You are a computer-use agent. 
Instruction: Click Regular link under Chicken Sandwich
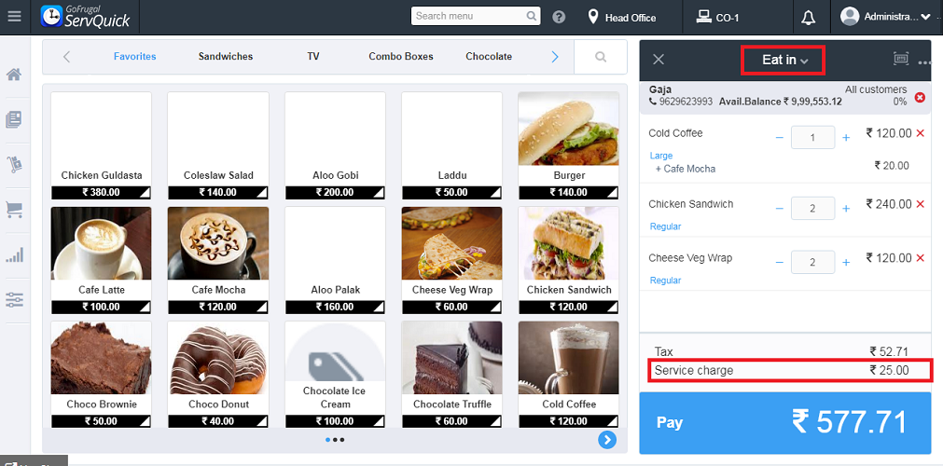665,226
